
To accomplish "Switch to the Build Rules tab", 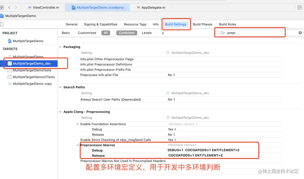I will point(227,24).
